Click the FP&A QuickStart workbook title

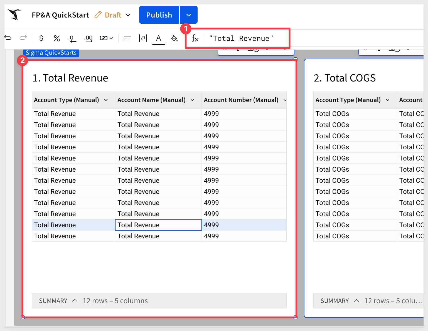coord(60,15)
